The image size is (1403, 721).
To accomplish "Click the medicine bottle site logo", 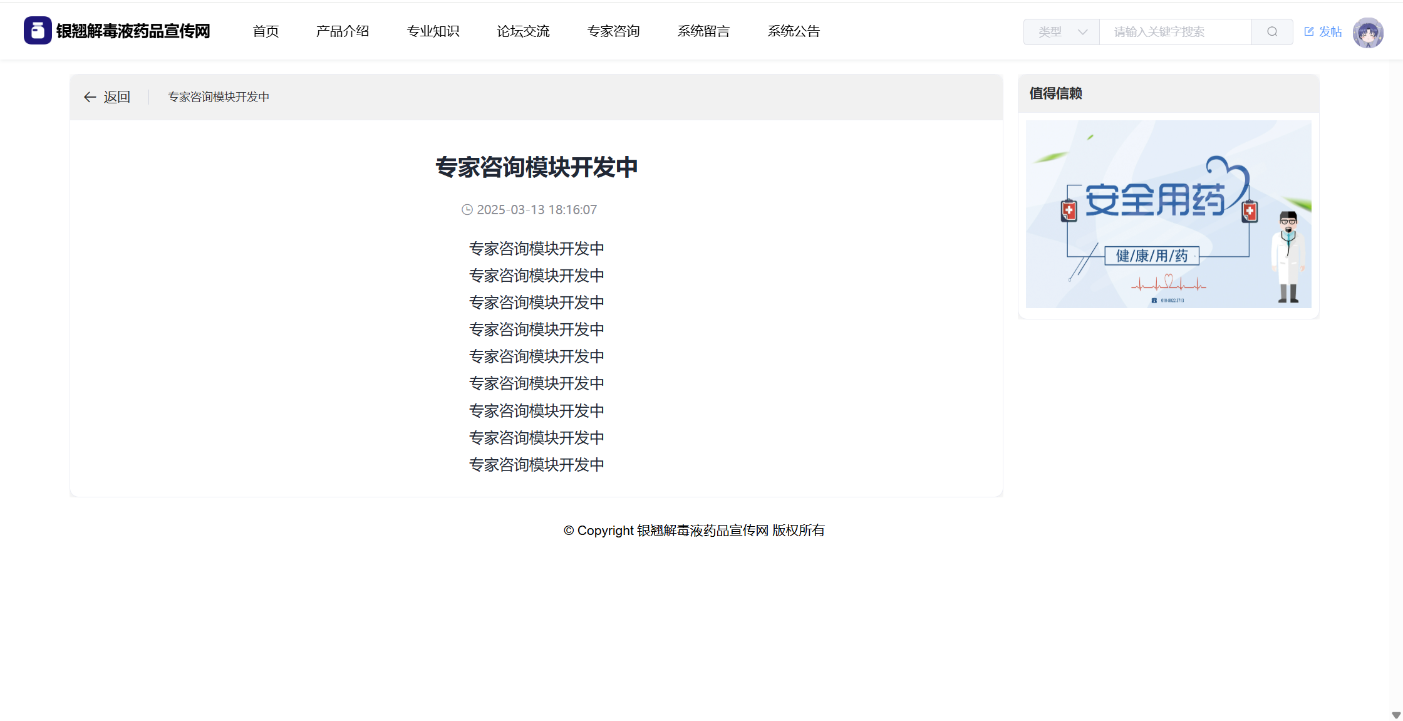I will [38, 31].
